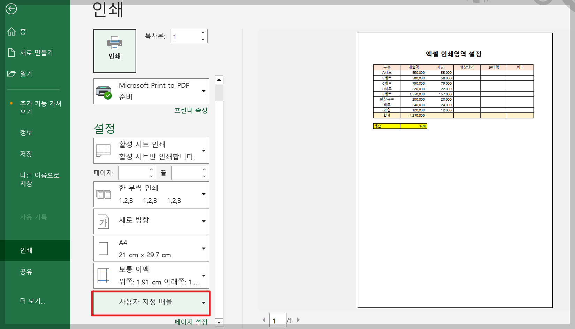This screenshot has height=329, width=575.
Task: Open 프린터 속성 link
Action: 191,111
